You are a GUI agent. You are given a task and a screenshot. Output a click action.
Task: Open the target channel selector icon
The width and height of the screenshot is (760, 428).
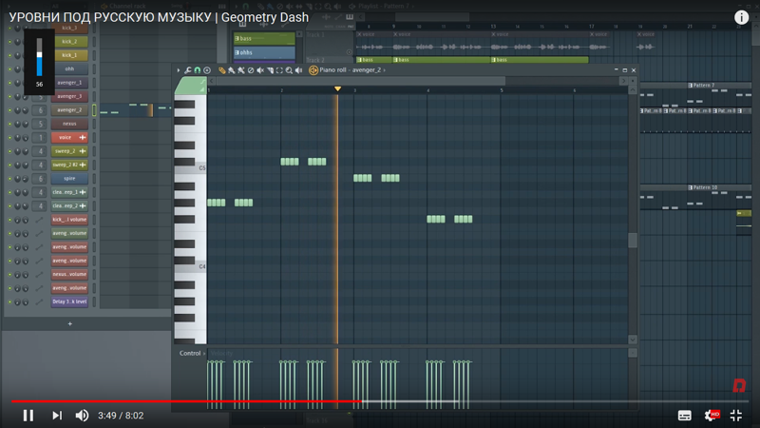[x=313, y=70]
